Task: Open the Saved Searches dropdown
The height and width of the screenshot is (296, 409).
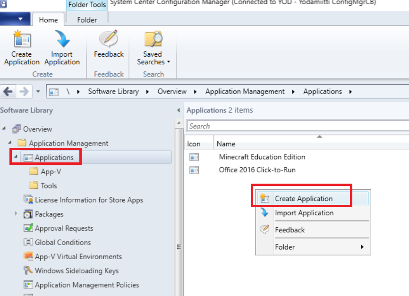Action: (153, 48)
